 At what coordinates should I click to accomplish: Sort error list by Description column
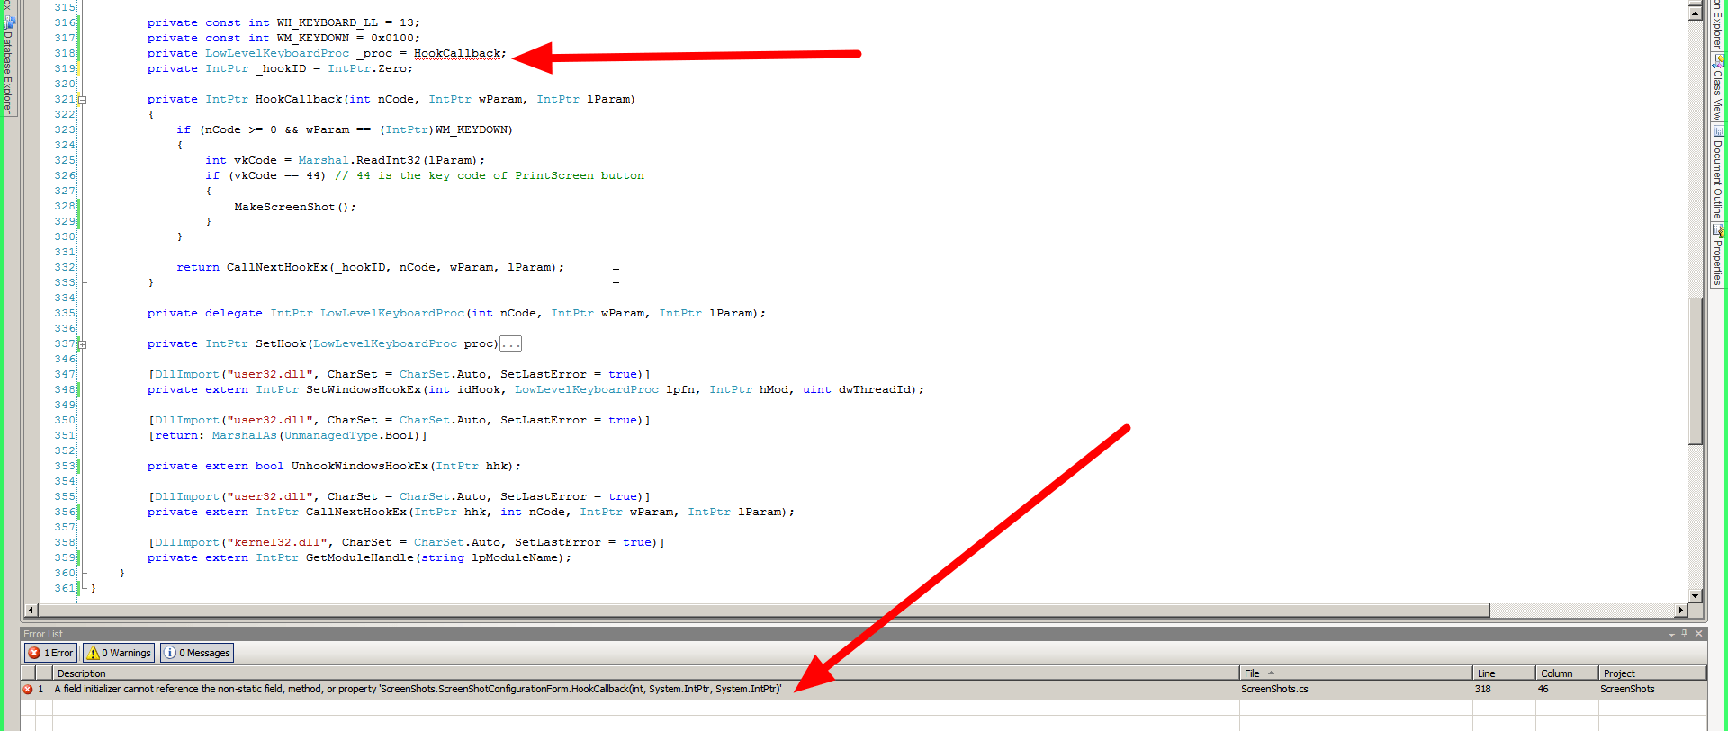[645, 673]
